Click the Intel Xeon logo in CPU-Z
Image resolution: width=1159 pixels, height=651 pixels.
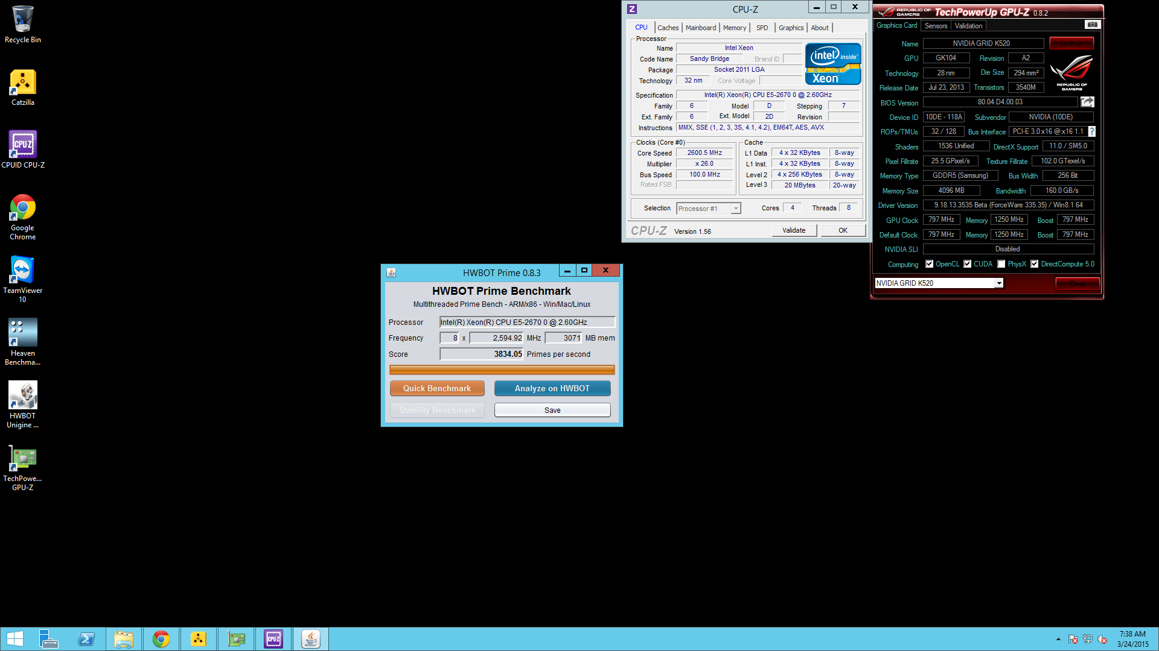(x=832, y=64)
